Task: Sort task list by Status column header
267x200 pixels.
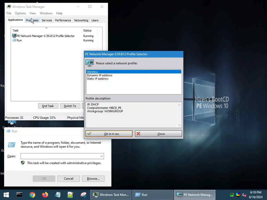Action: (90, 30)
